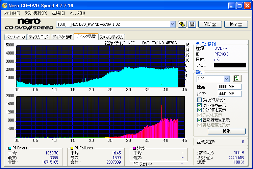Viewport: 253px width, 169px height.
Task: Switch to the スキャンディスク tab
Action: tap(112, 37)
